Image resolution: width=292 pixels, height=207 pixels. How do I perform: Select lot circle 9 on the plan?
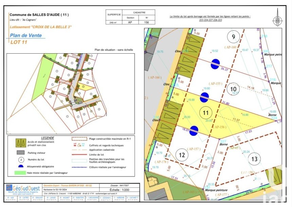pyautogui.click(x=233, y=37)
